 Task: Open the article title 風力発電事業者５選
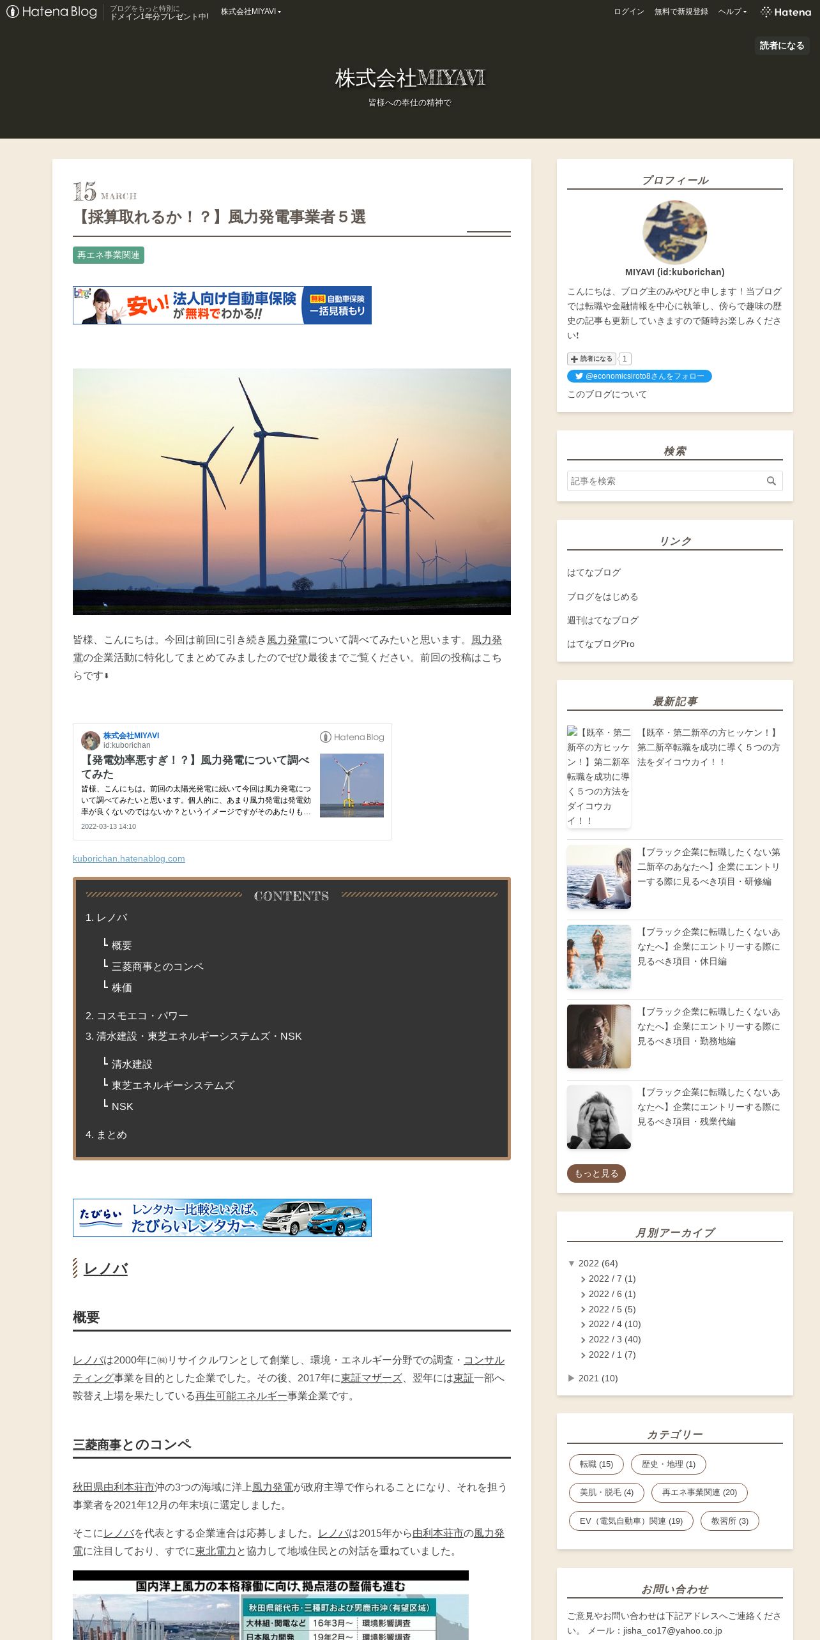(220, 217)
